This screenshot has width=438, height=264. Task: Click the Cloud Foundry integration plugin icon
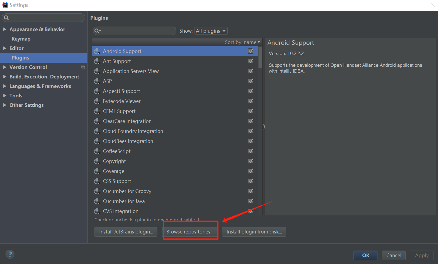coord(97,131)
